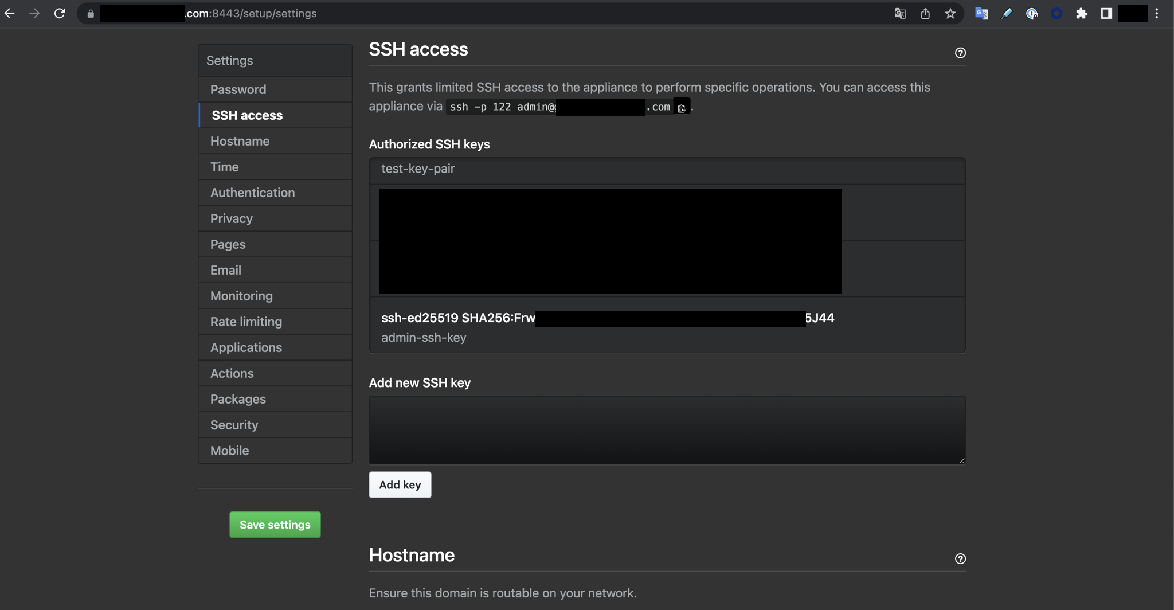
Task: Select Monitoring in settings sidebar
Action: 241,296
